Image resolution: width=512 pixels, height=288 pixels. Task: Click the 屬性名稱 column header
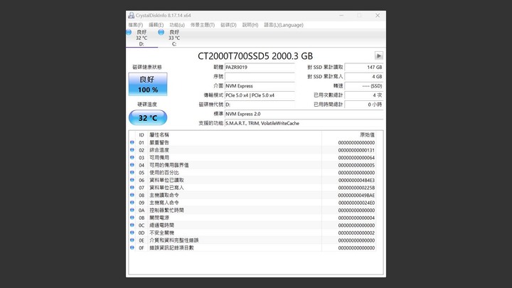tap(235, 135)
